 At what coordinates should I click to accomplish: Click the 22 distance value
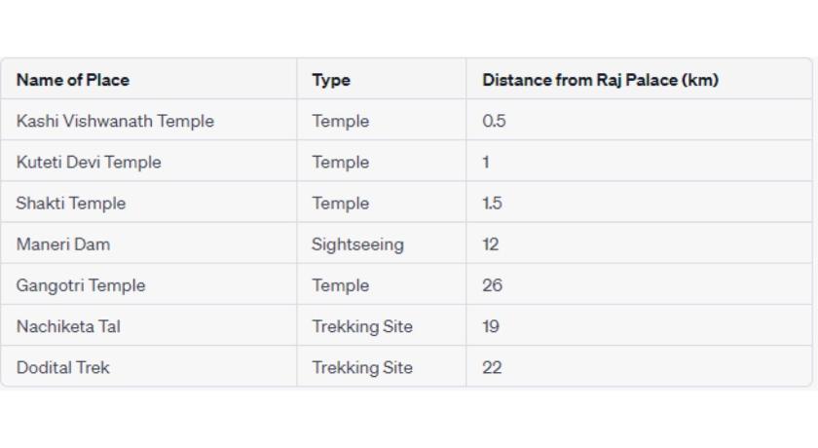click(x=493, y=367)
